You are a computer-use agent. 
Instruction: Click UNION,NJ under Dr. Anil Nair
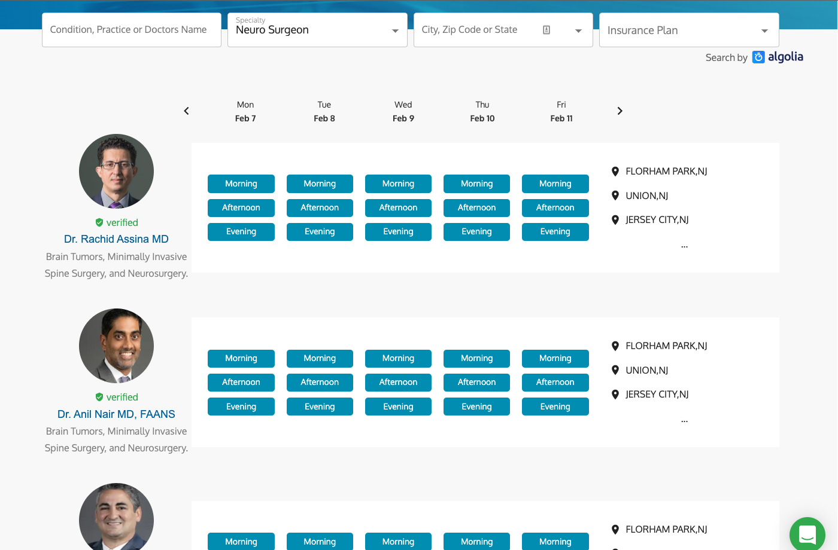pos(646,371)
